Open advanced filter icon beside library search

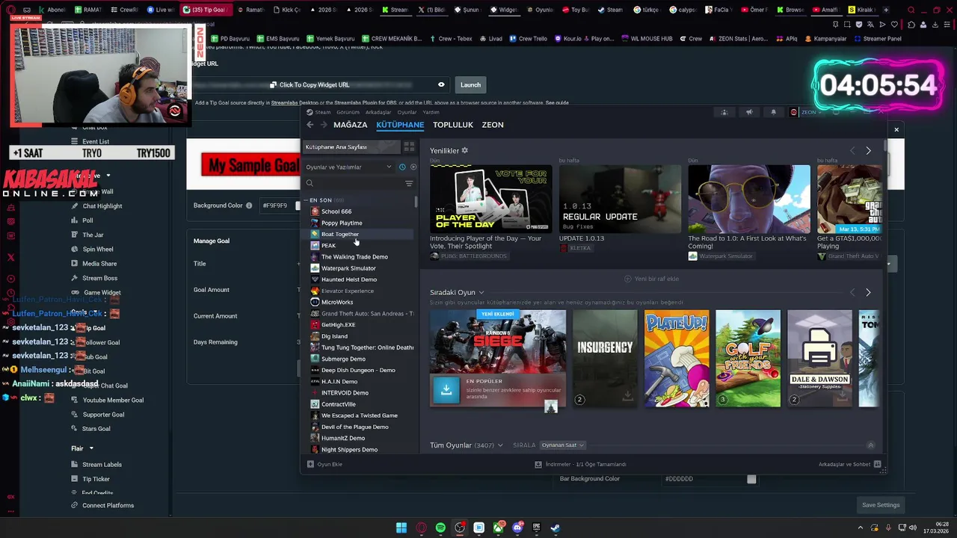[x=409, y=183]
